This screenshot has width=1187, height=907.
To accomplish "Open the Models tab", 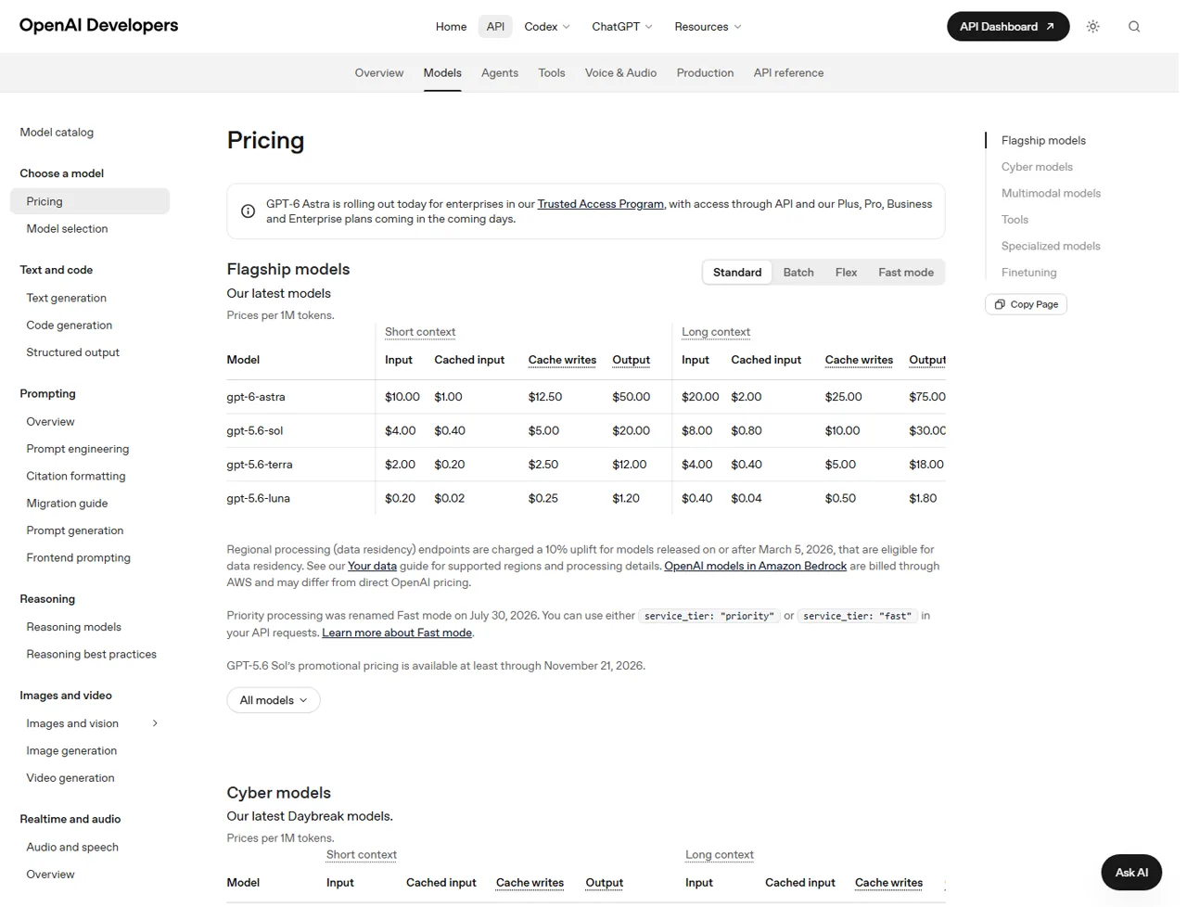I will click(x=442, y=73).
